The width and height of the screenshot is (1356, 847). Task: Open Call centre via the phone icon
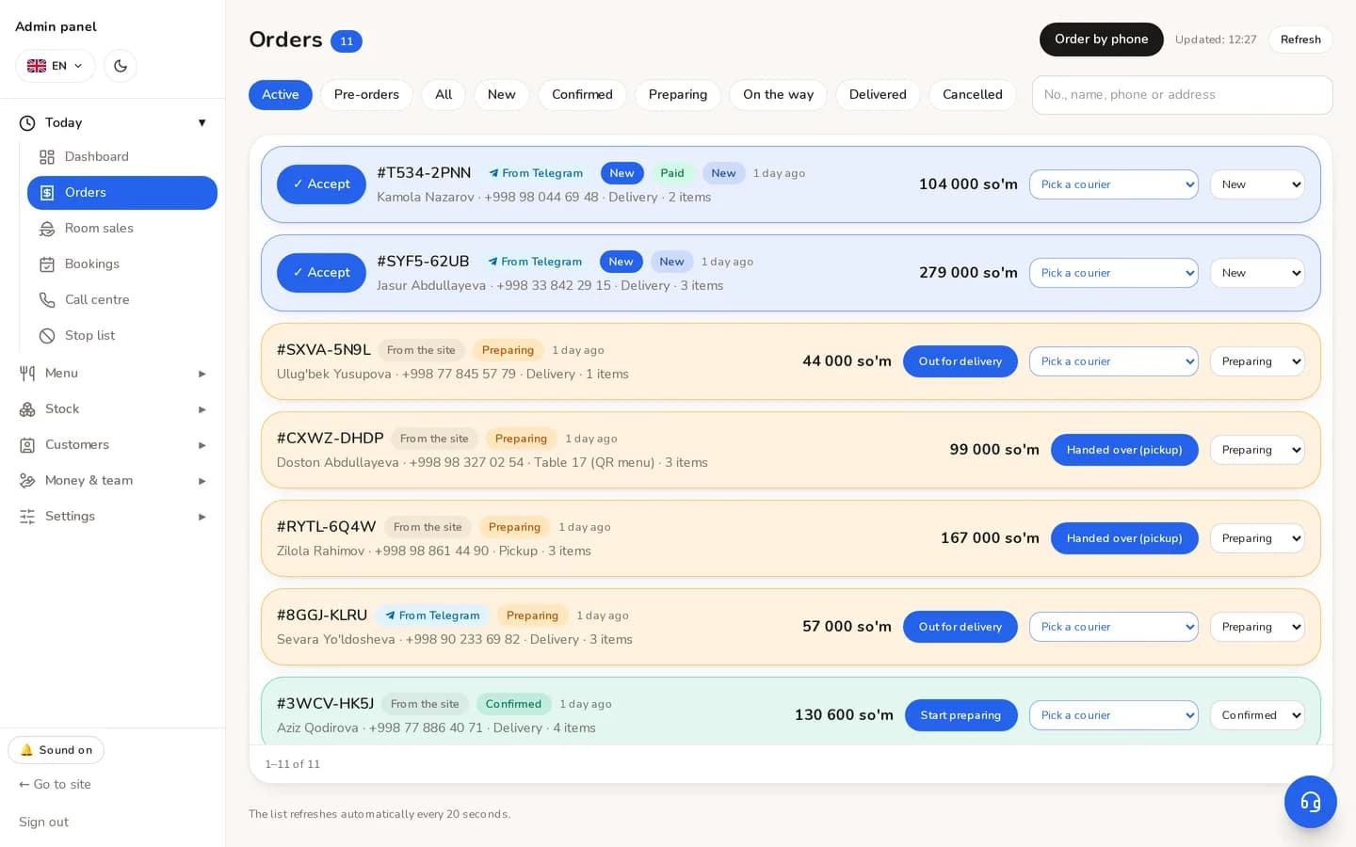point(47,300)
